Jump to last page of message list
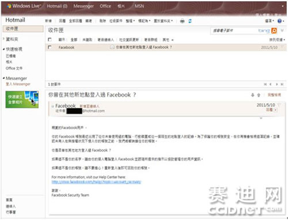The width and height of the screenshot is (288, 220). pyautogui.click(x=282, y=84)
